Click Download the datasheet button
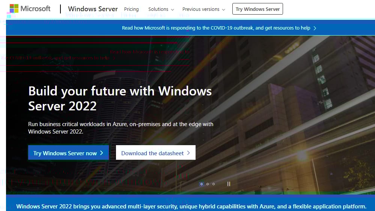375x211 pixels. [156, 153]
